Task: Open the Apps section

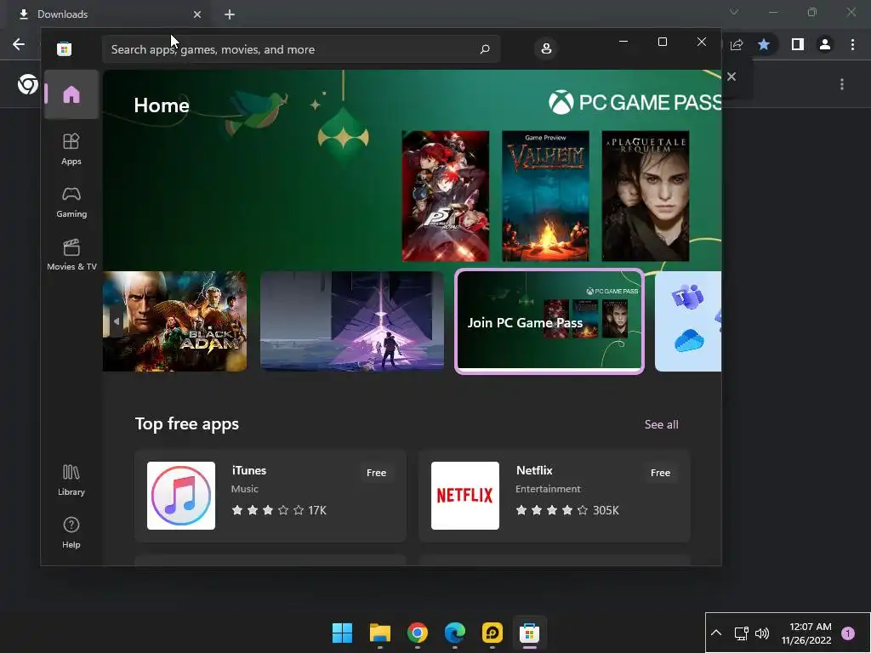Action: (71, 149)
